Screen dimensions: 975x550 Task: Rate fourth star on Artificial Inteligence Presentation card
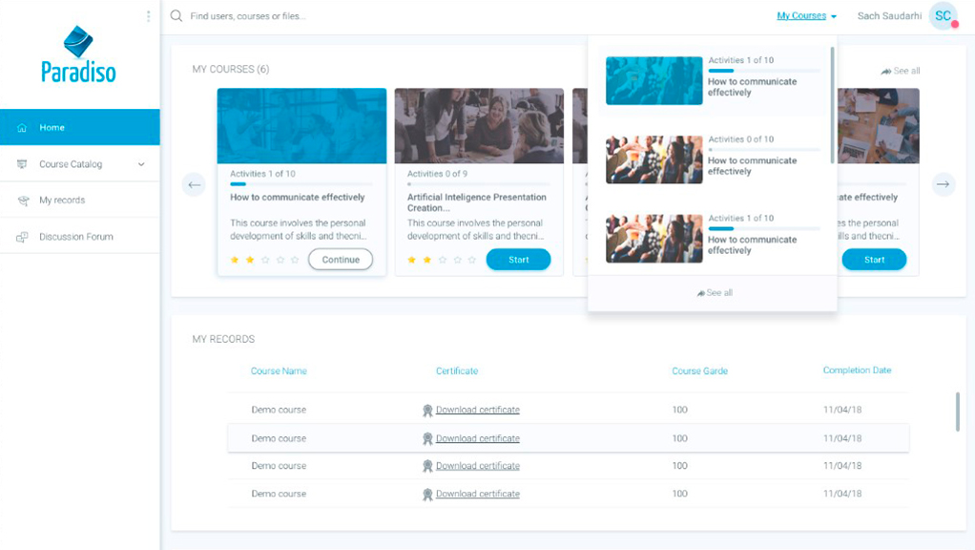457,260
